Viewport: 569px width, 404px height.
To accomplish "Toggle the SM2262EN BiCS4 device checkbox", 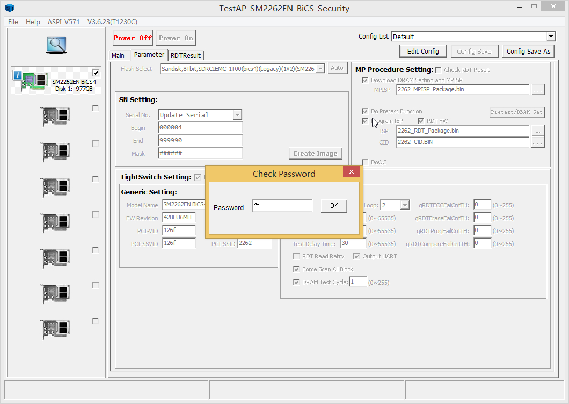I will click(96, 73).
